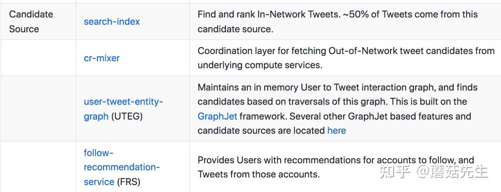Visit the GraphJet framework link
The image size is (501, 192).
[217, 116]
